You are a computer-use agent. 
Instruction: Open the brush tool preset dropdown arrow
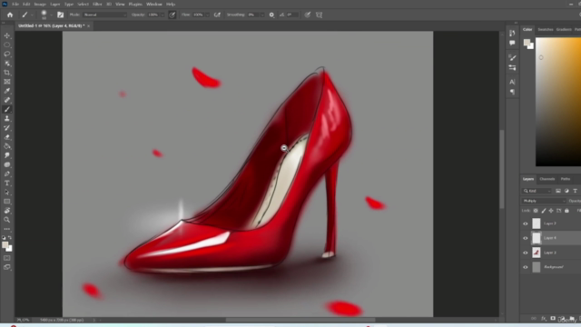point(32,15)
